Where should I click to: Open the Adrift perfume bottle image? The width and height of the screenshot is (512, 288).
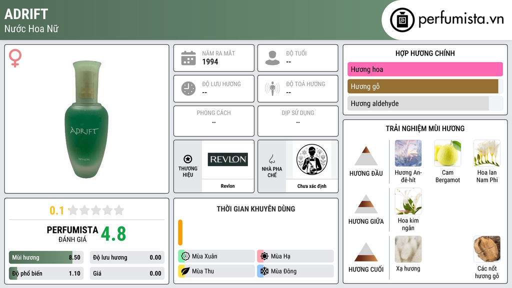(86, 119)
